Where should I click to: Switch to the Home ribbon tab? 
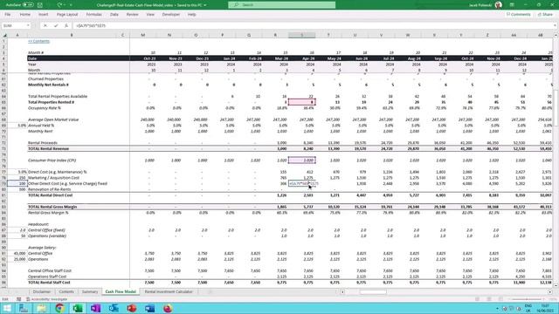(x=25, y=15)
